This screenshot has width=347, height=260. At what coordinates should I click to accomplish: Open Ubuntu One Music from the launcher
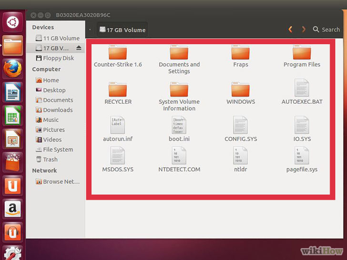tap(12, 232)
